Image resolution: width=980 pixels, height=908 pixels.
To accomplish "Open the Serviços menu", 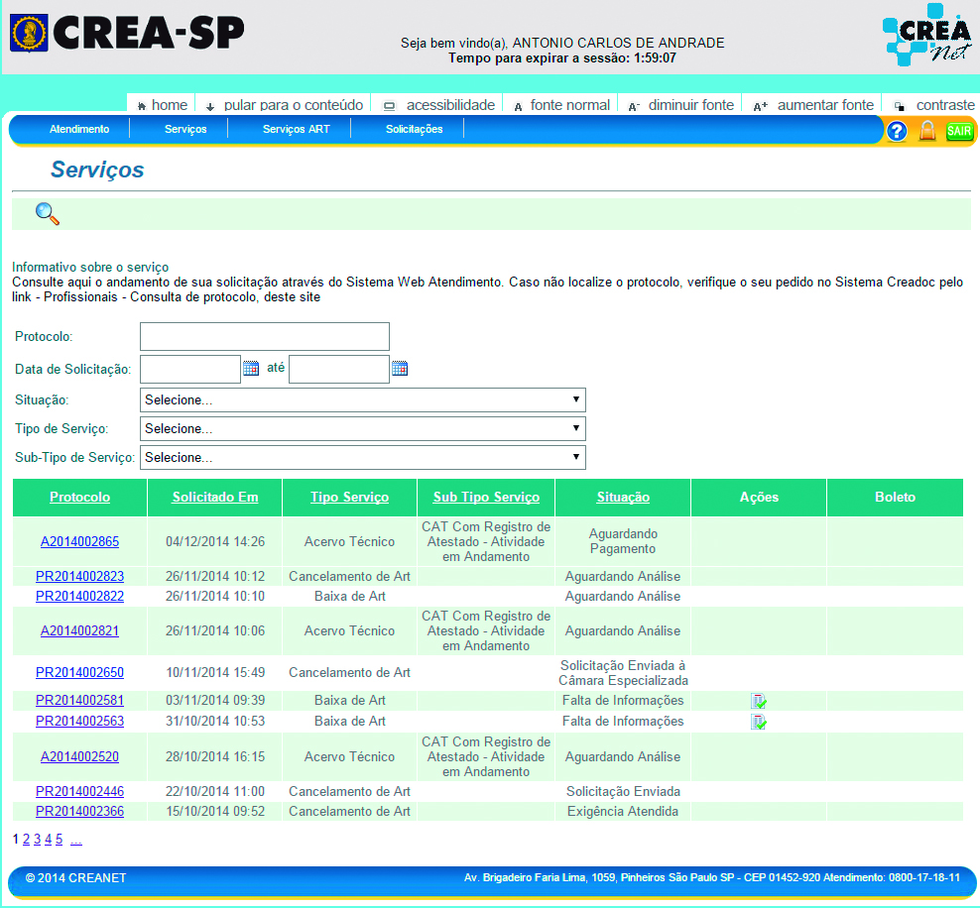I will (185, 129).
